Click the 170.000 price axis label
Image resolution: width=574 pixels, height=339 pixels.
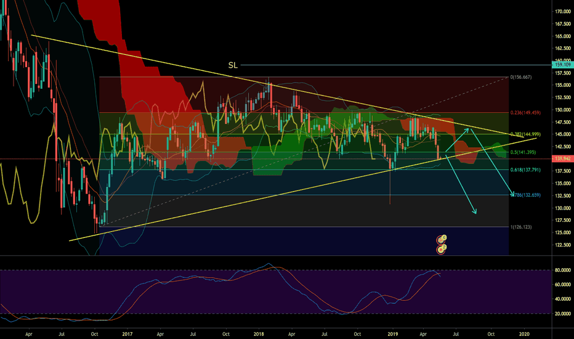pos(563,12)
